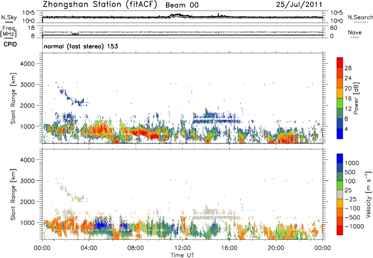
Task: Click the Velocity [m s-1] color bar title
Action: 368,194
